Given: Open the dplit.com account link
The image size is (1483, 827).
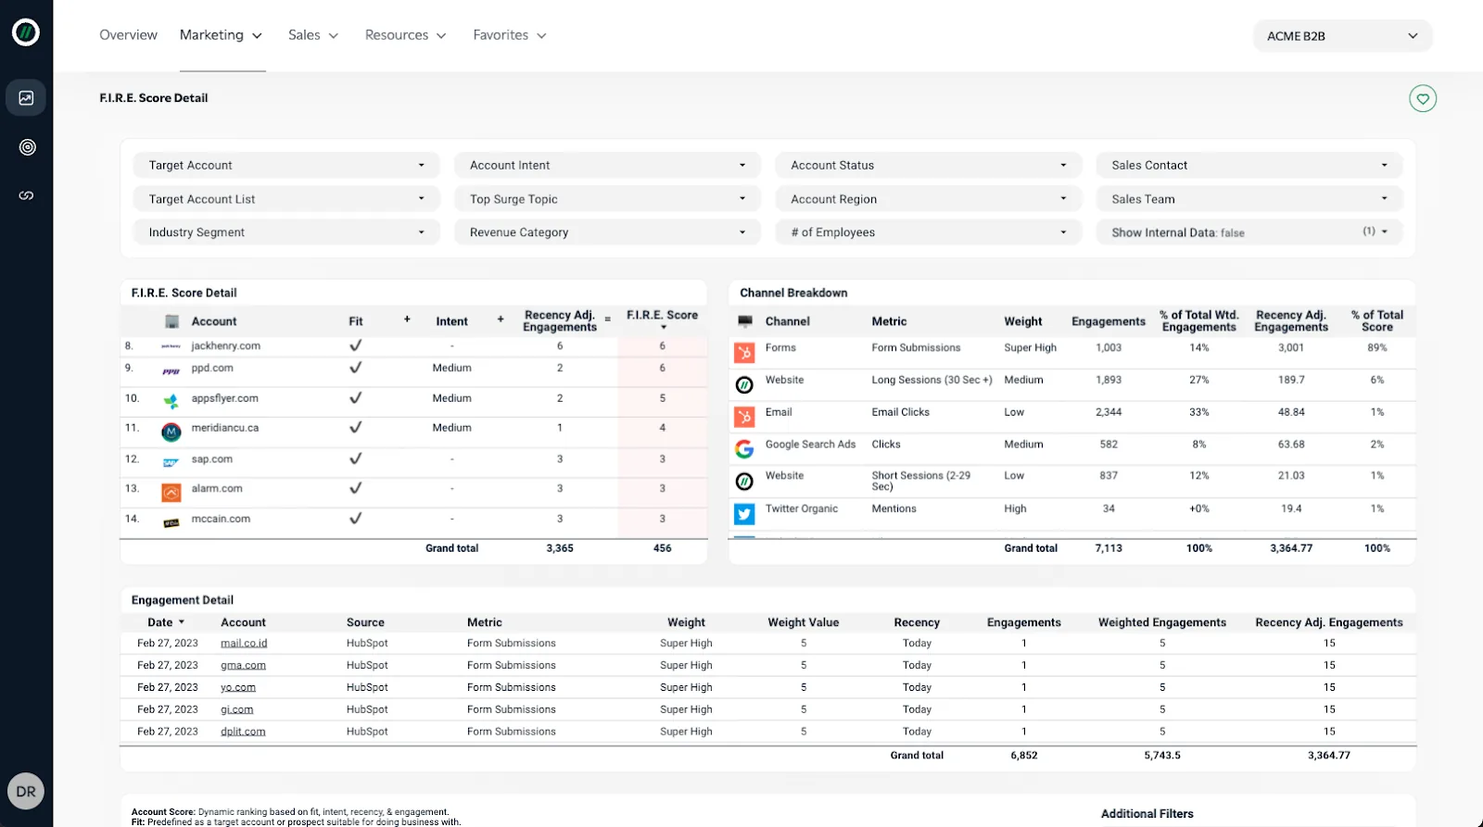Looking at the screenshot, I should tap(243, 732).
